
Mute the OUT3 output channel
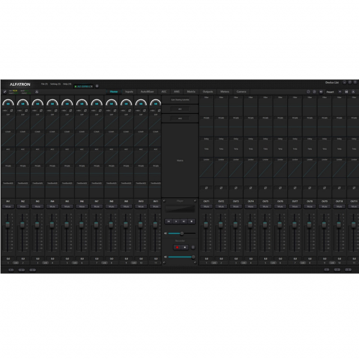(x=236, y=206)
